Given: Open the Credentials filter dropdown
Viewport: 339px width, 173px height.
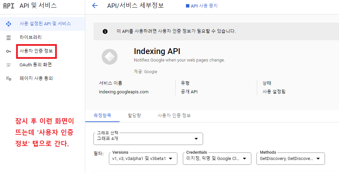Looking at the screenshot, I should 217,159.
